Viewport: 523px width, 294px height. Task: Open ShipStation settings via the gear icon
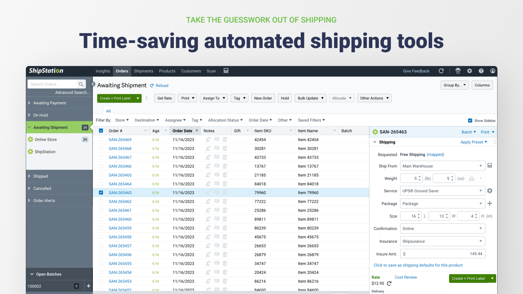tap(469, 71)
